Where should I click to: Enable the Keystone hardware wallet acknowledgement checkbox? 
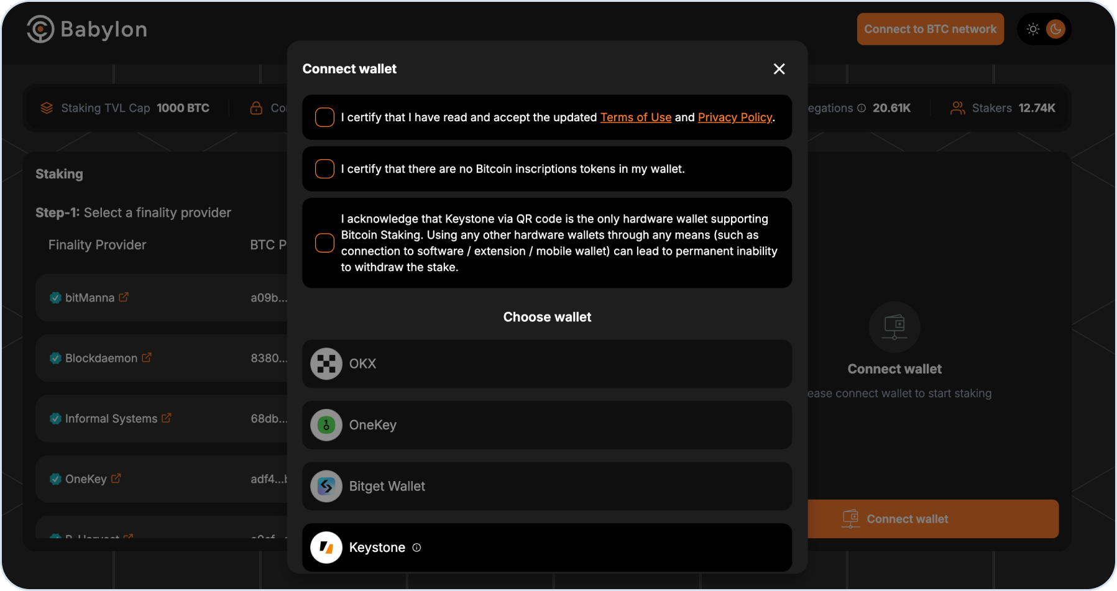click(x=324, y=243)
